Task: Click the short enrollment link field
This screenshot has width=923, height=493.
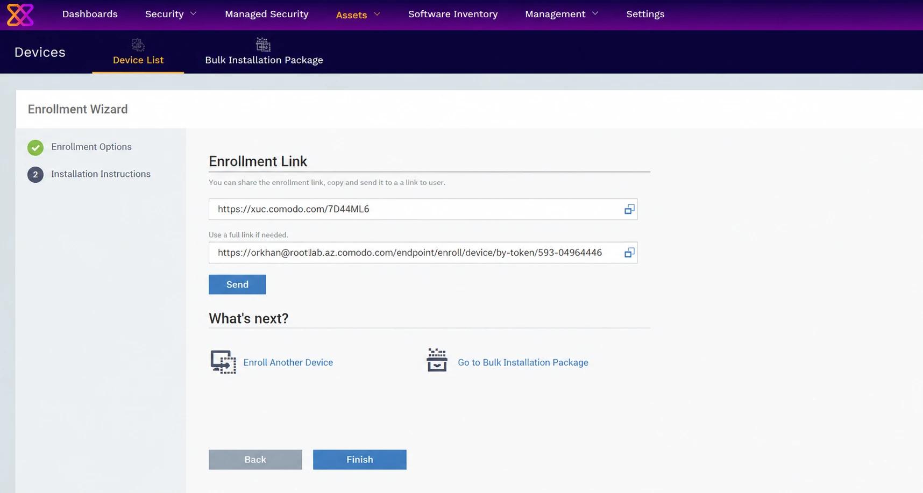Action: tap(423, 209)
